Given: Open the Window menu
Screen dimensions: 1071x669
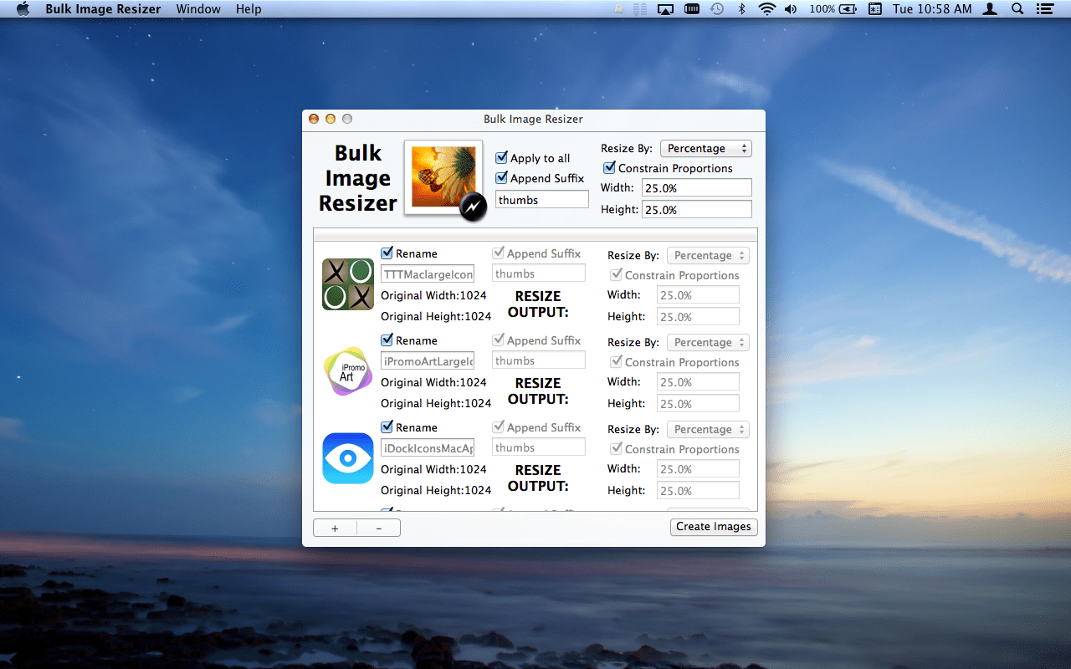Looking at the screenshot, I should (x=198, y=9).
